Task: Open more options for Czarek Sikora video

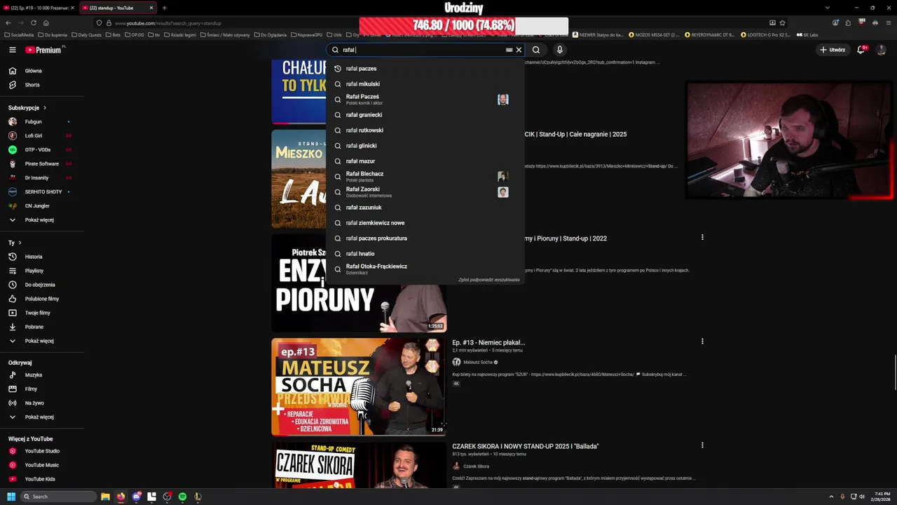Action: tap(702, 445)
